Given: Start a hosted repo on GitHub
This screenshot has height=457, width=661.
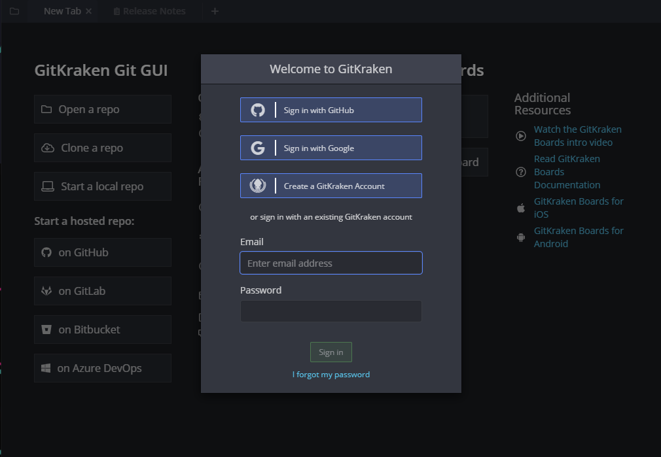Looking at the screenshot, I should [x=103, y=252].
